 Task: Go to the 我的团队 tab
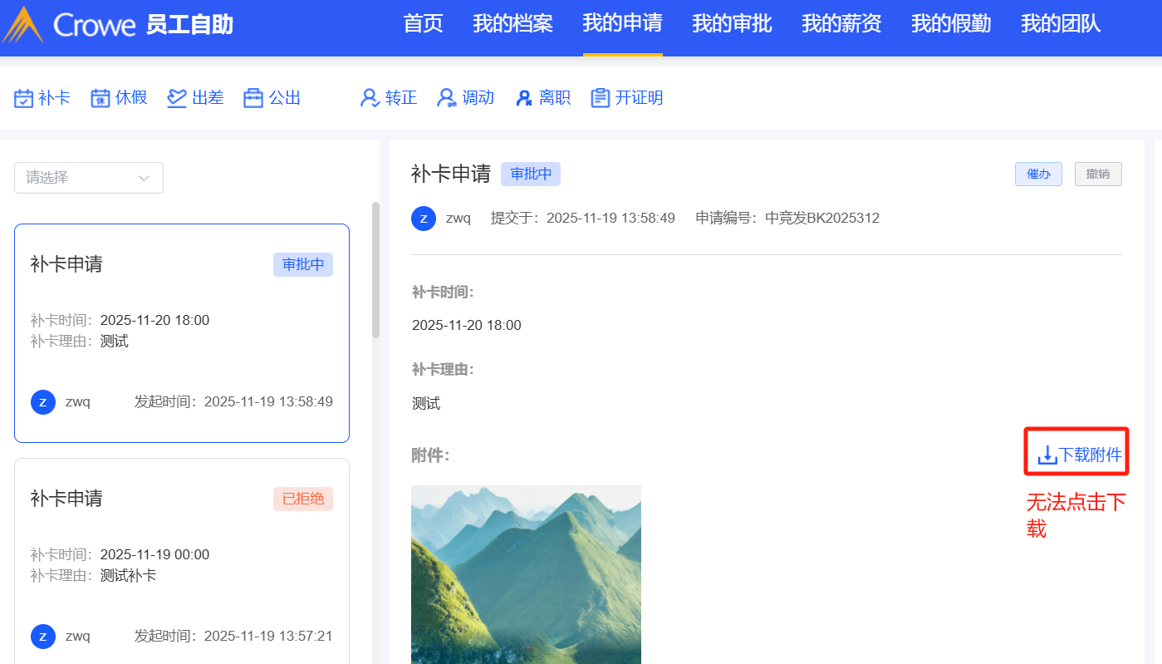[x=1061, y=23]
